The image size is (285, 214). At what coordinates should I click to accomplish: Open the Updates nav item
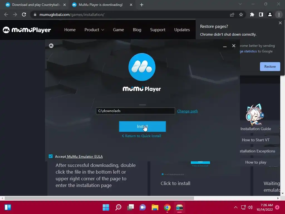[182, 30]
